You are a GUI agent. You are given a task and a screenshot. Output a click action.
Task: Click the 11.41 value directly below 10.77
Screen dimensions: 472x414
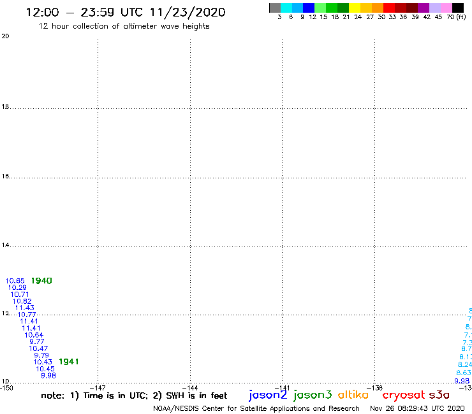pyautogui.click(x=29, y=322)
